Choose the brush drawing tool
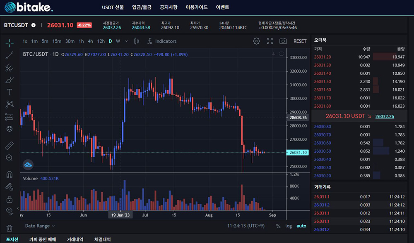Image resolution: width=414 pixels, height=243 pixels. point(9,80)
